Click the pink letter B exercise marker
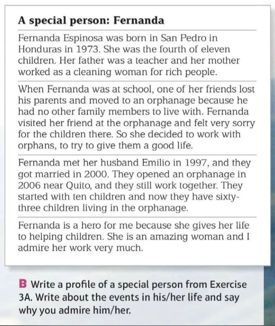275x326 pixels. [x=23, y=284]
